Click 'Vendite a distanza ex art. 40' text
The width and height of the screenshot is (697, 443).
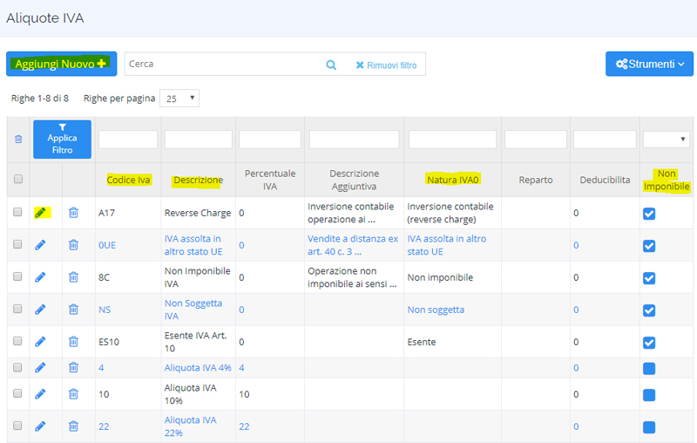[x=353, y=245]
